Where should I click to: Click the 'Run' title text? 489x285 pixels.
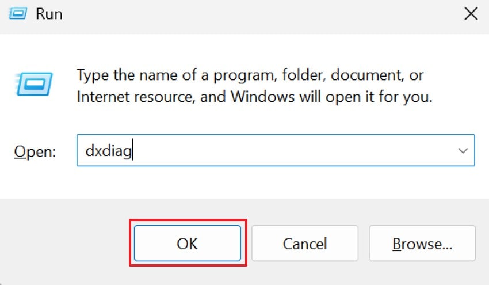[49, 14]
